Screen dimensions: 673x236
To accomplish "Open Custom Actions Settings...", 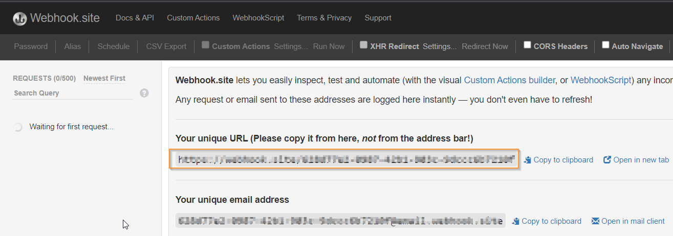I will click(x=291, y=46).
